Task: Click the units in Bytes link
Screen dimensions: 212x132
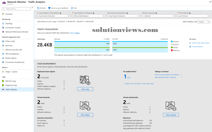Action: point(74,33)
